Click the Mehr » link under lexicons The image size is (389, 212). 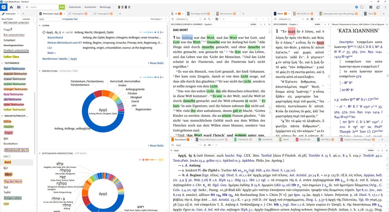point(52,53)
